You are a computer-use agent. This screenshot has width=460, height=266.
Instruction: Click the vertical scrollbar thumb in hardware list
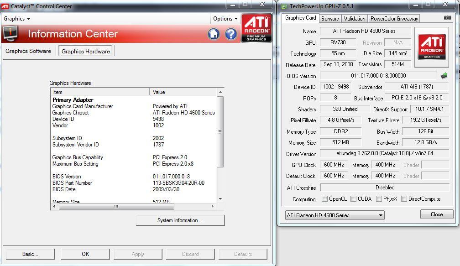tap(220, 132)
